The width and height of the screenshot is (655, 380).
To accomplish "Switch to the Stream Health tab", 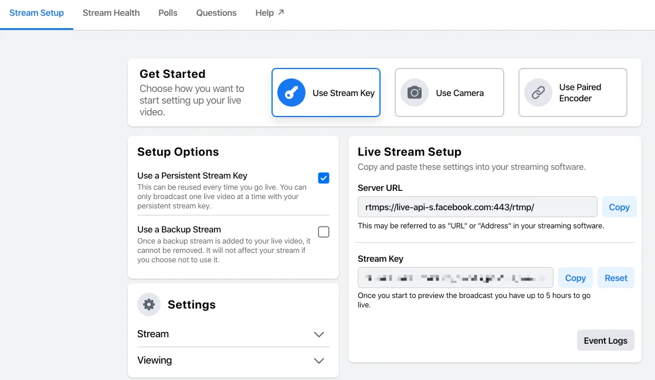I will pos(111,13).
